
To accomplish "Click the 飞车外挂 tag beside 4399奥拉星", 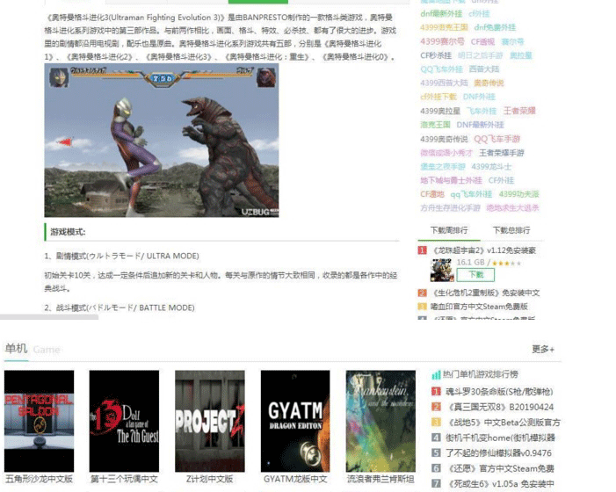I will click(482, 111).
